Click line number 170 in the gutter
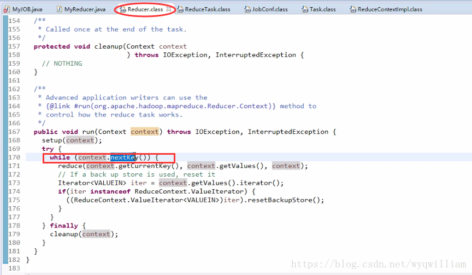Viewport: 472px width, 275px height. point(14,157)
